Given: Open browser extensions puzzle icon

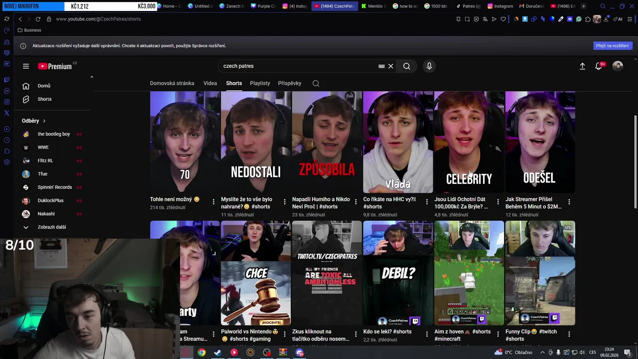Looking at the screenshot, I should click(x=588, y=19).
